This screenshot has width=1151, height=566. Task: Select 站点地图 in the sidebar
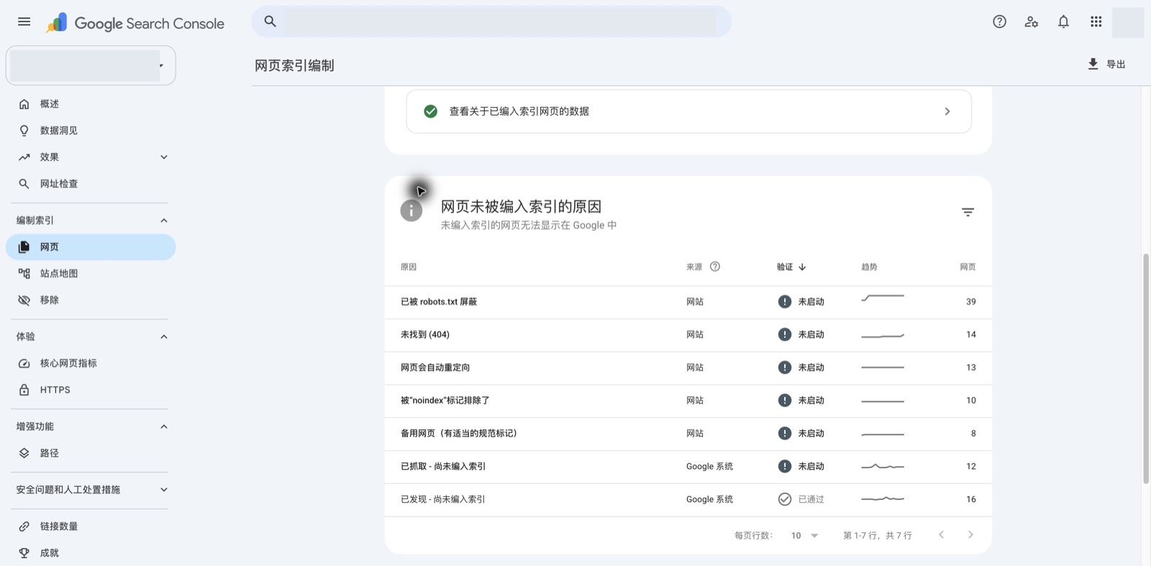click(91, 274)
